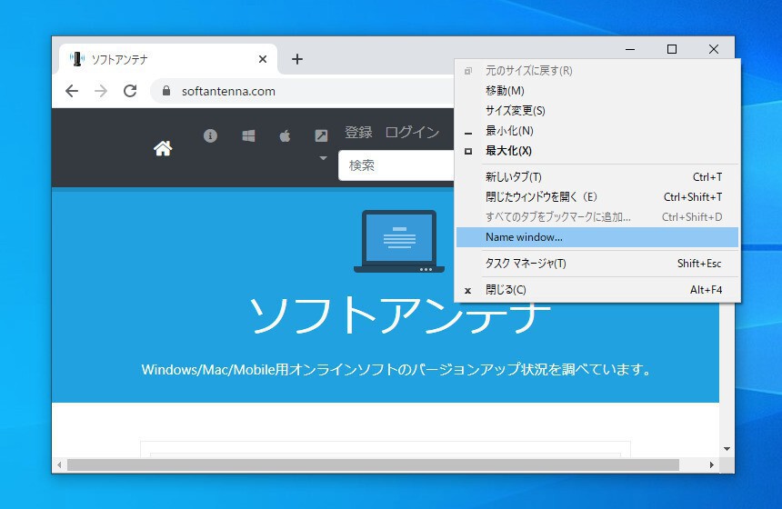Screen dimensions: 782x509
Task: Reload the softantenna.com page
Action: (130, 91)
